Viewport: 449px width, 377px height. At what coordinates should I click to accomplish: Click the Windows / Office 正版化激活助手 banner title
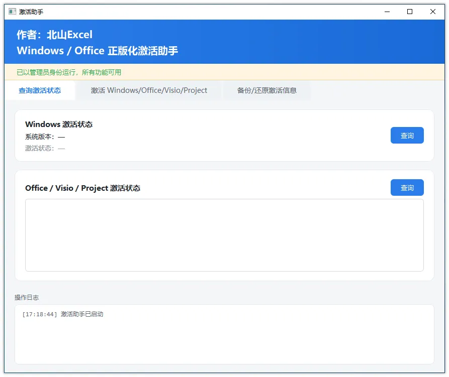click(x=98, y=51)
